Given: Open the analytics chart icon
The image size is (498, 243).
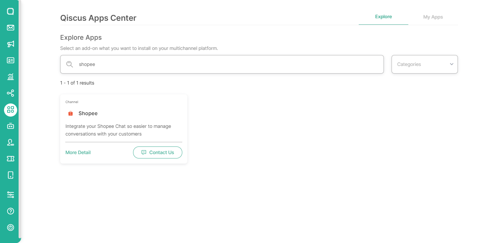Looking at the screenshot, I should point(11,77).
